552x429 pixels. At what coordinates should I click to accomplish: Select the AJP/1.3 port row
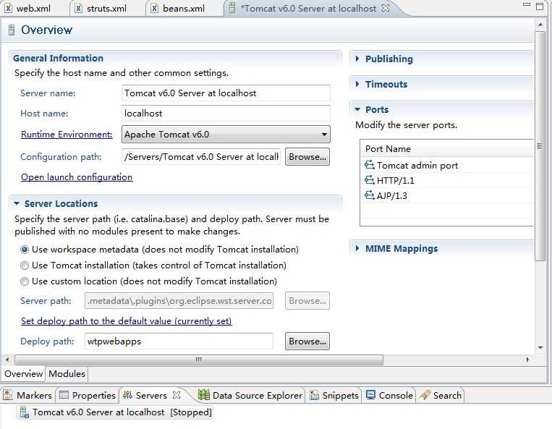447,195
